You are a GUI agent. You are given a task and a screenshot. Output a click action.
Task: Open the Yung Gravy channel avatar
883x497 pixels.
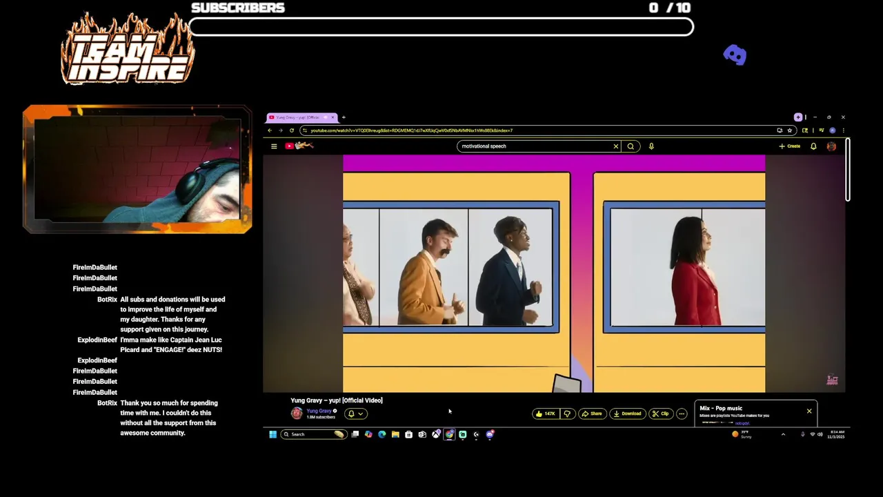tap(297, 413)
